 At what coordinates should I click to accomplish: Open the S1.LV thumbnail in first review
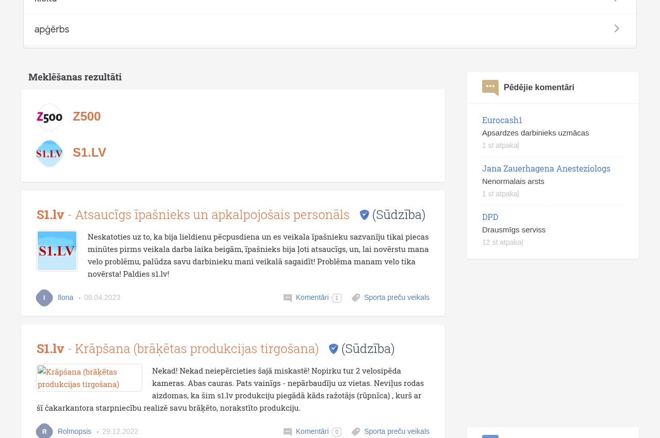(57, 250)
